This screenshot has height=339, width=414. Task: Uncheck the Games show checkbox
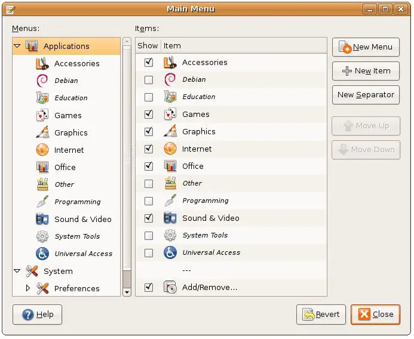pyautogui.click(x=149, y=114)
